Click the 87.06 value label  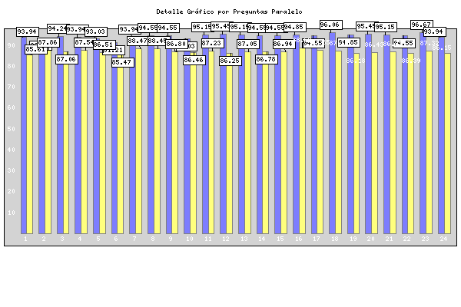coord(66,59)
